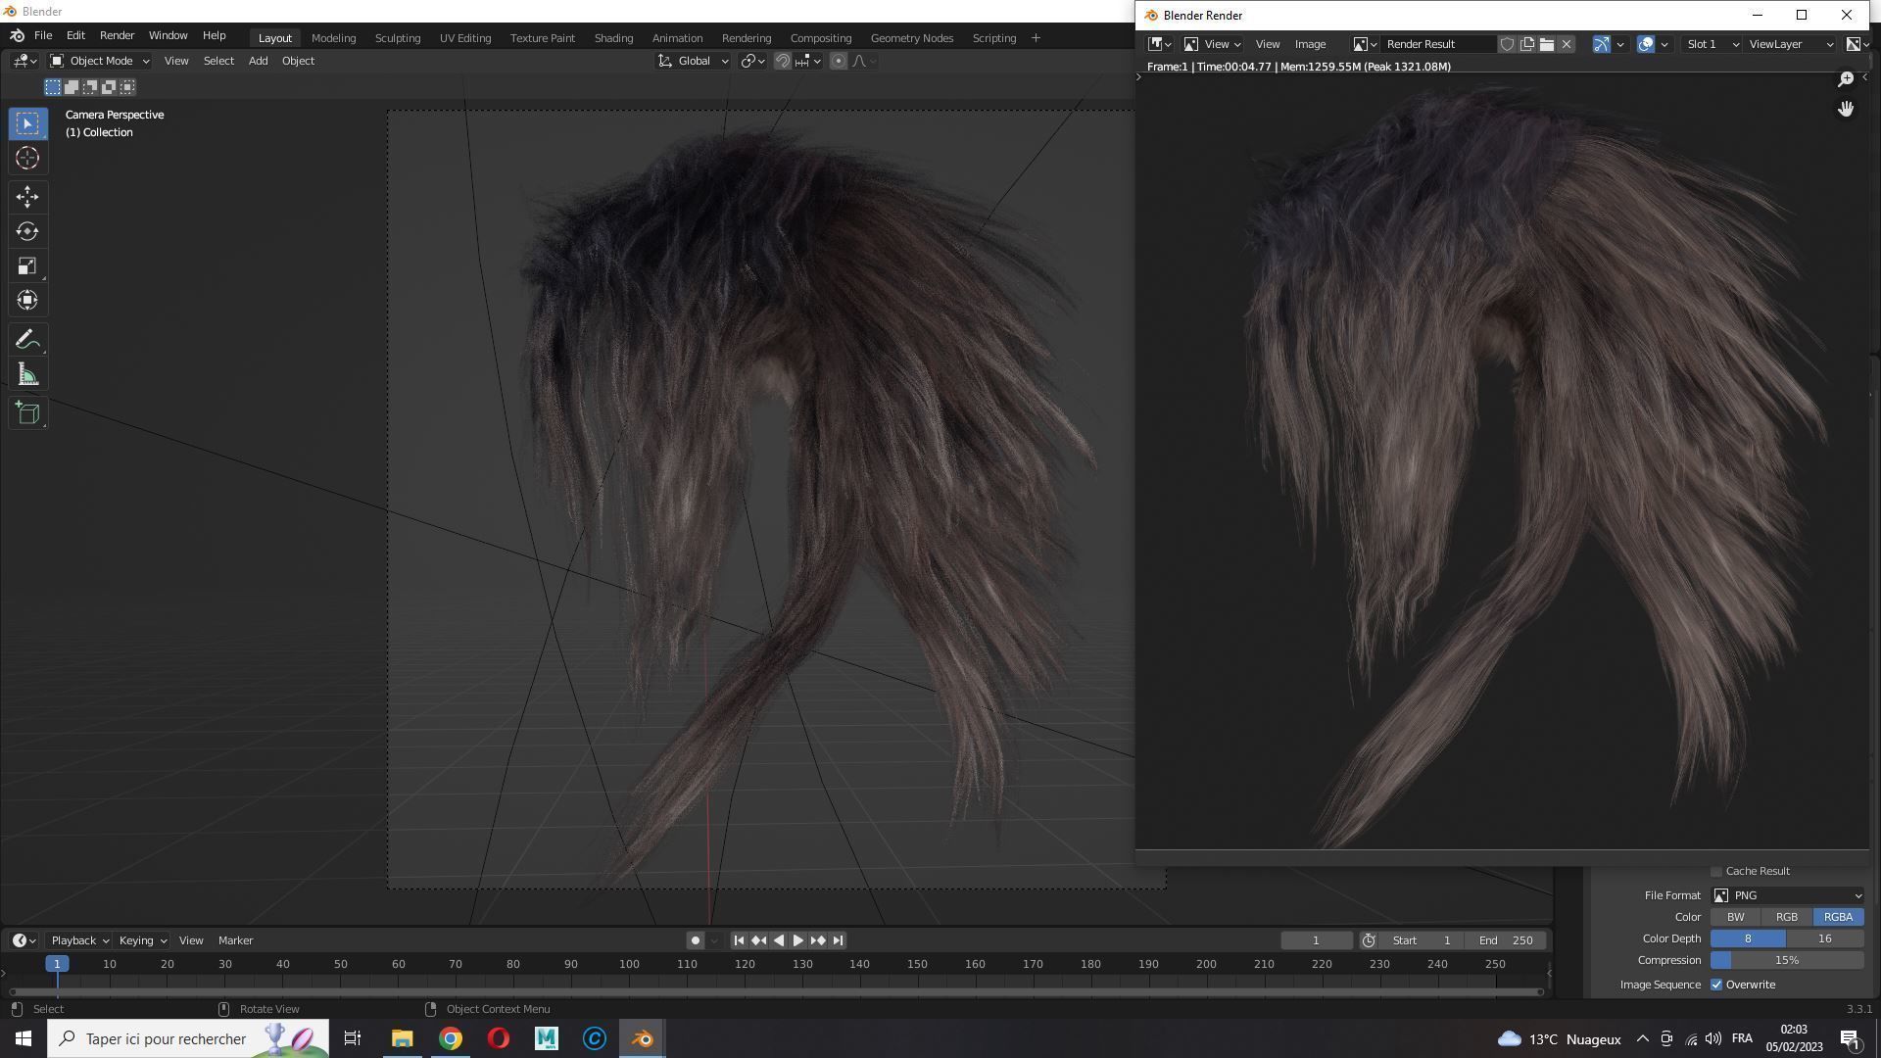Open the Blender logo menu

click(x=17, y=35)
